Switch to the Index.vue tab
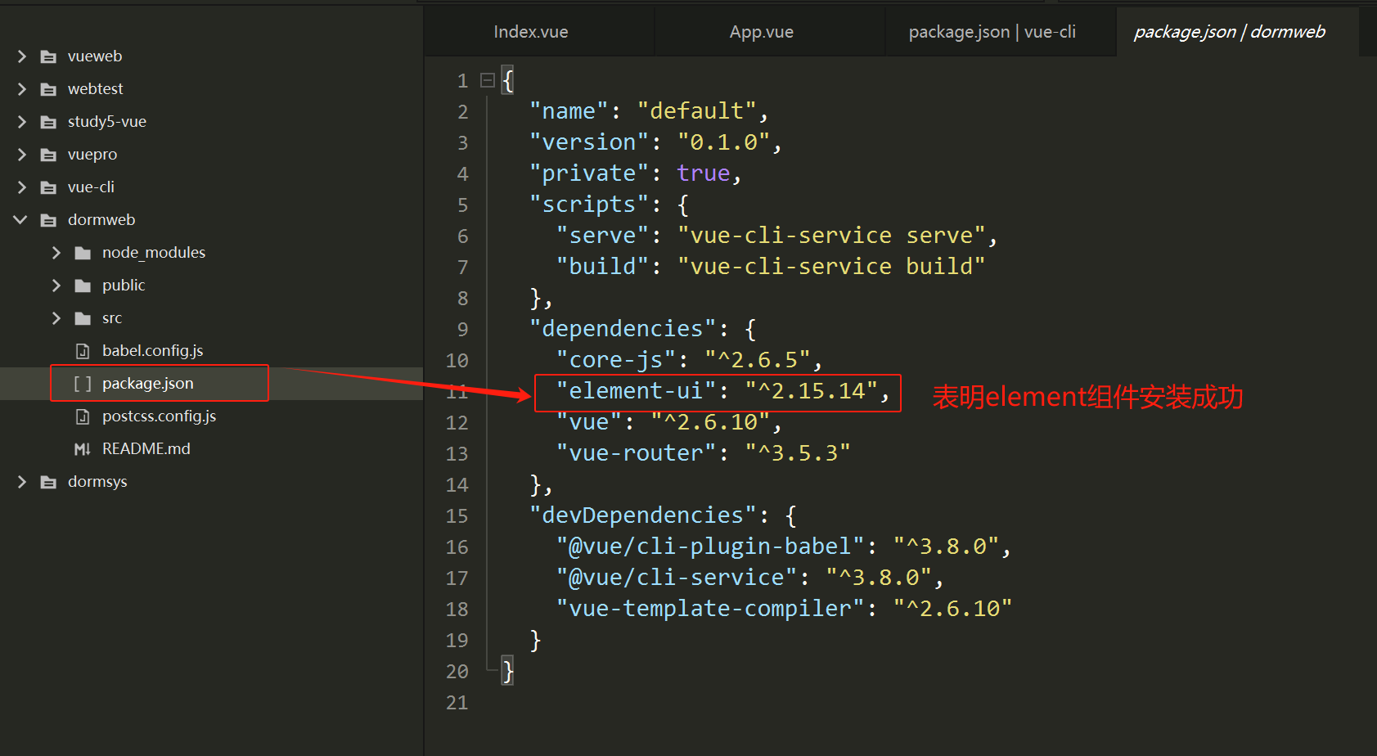1377x756 pixels. click(530, 31)
